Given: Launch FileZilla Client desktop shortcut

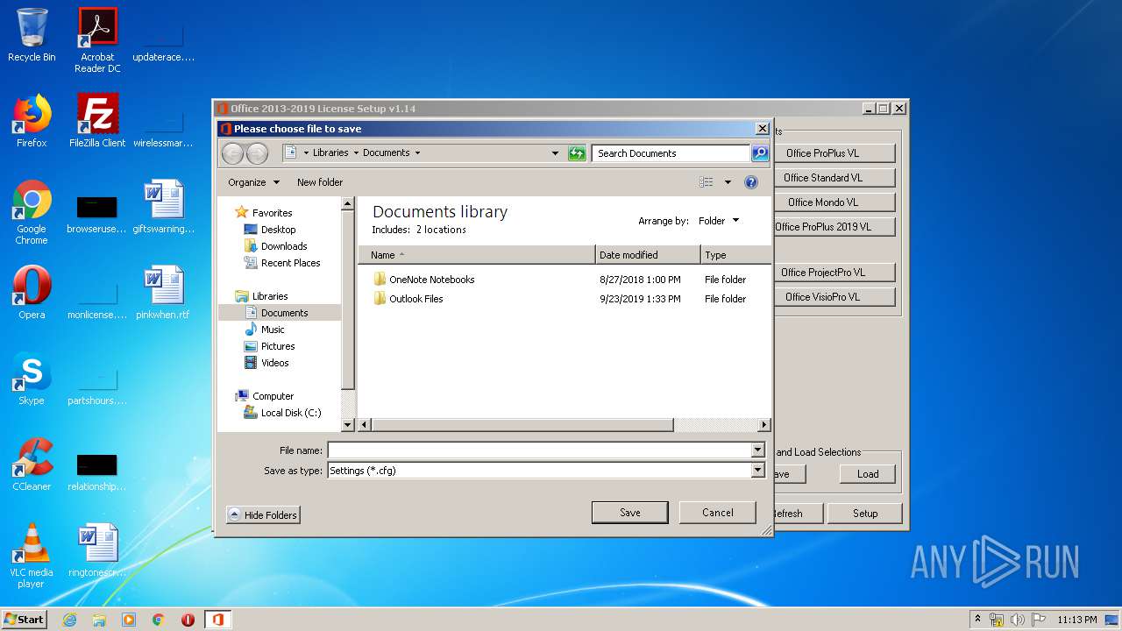Looking at the screenshot, I should 97,121.
